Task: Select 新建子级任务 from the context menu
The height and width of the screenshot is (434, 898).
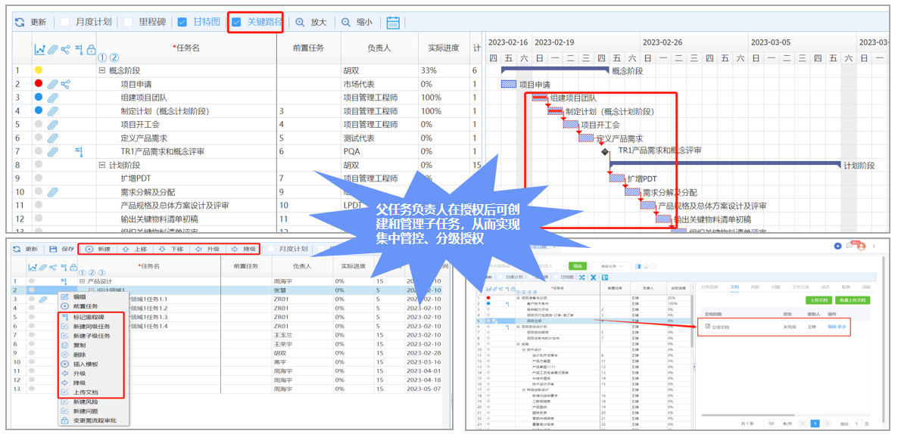Action: [91, 336]
